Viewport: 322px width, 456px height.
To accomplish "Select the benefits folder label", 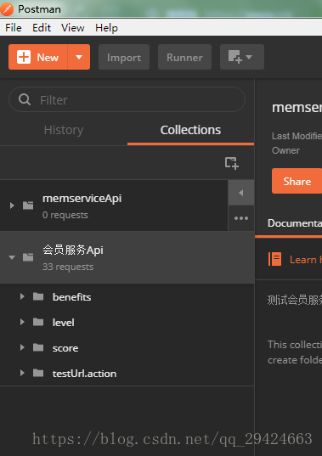I will pyautogui.click(x=72, y=297).
